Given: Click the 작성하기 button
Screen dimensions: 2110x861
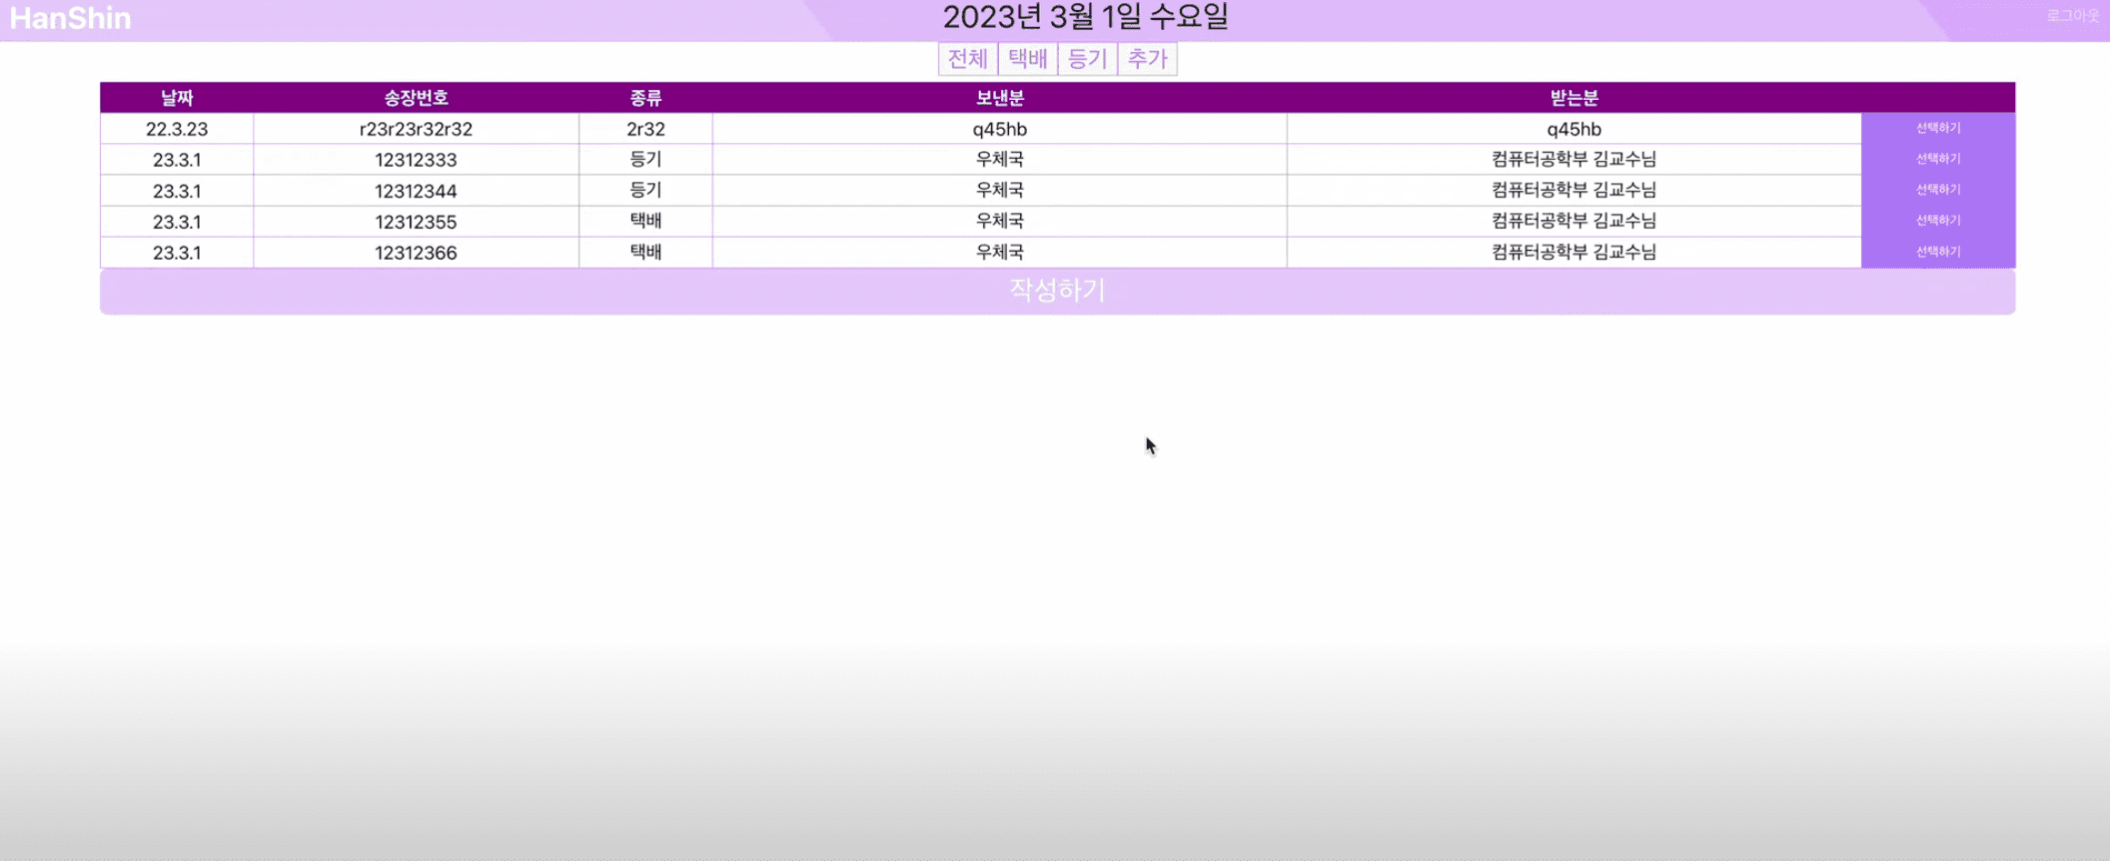Looking at the screenshot, I should tap(1057, 291).
